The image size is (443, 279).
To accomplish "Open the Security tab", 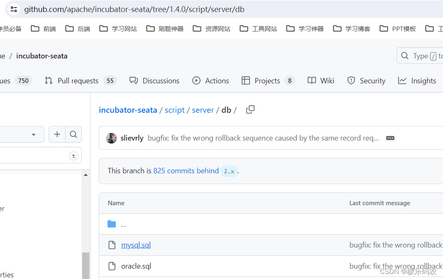I will click(366, 81).
